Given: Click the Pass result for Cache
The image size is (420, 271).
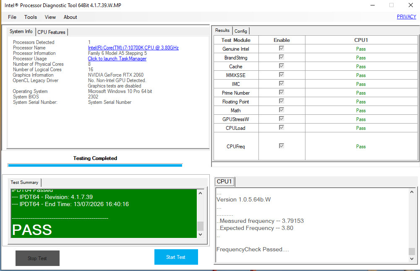Looking at the screenshot, I should 361,67.
